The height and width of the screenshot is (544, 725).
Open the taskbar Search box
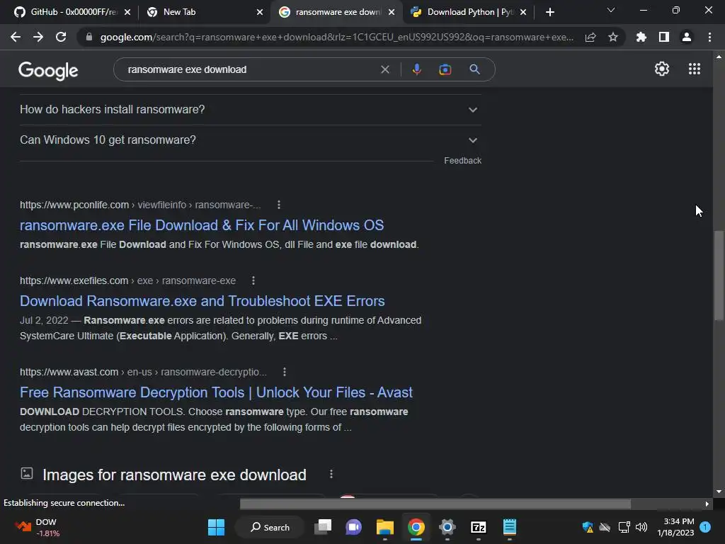tap(270, 527)
